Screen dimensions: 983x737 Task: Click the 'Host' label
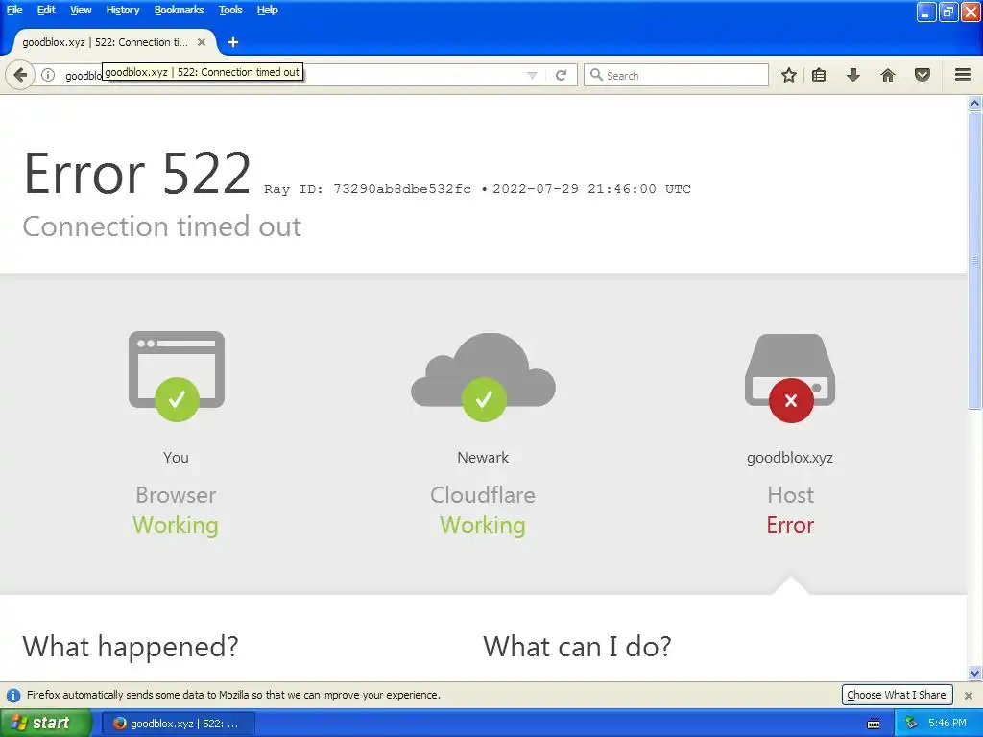[x=791, y=495]
